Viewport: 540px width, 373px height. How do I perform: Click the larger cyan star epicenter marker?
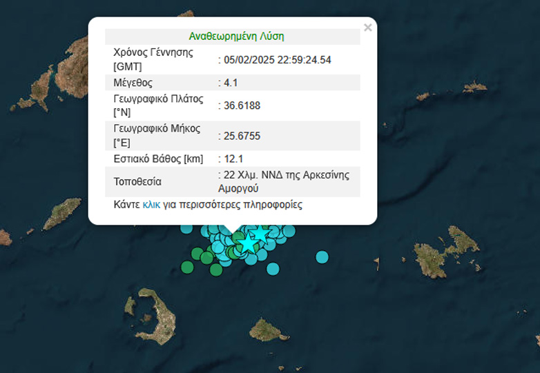point(248,243)
